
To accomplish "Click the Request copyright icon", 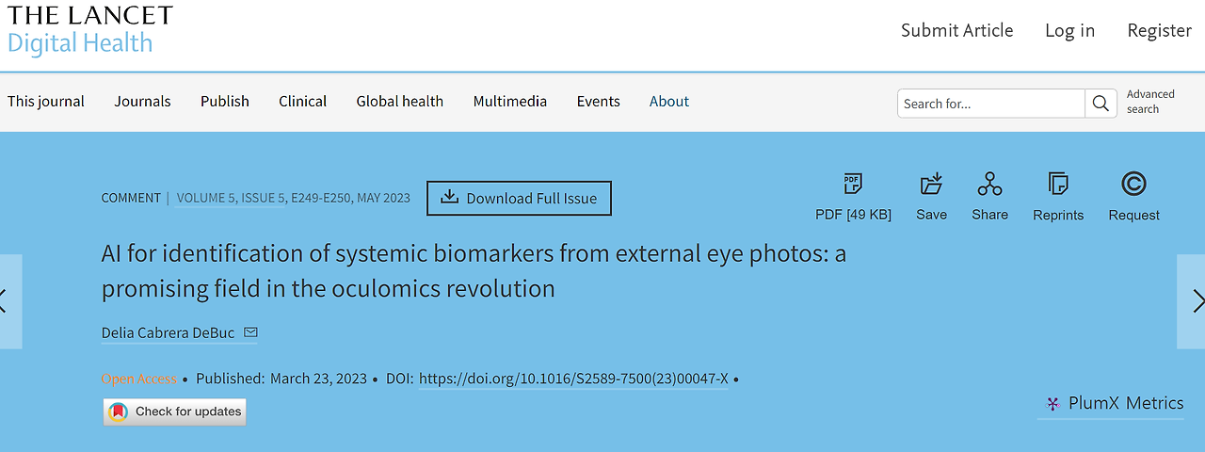I will click(x=1133, y=185).
